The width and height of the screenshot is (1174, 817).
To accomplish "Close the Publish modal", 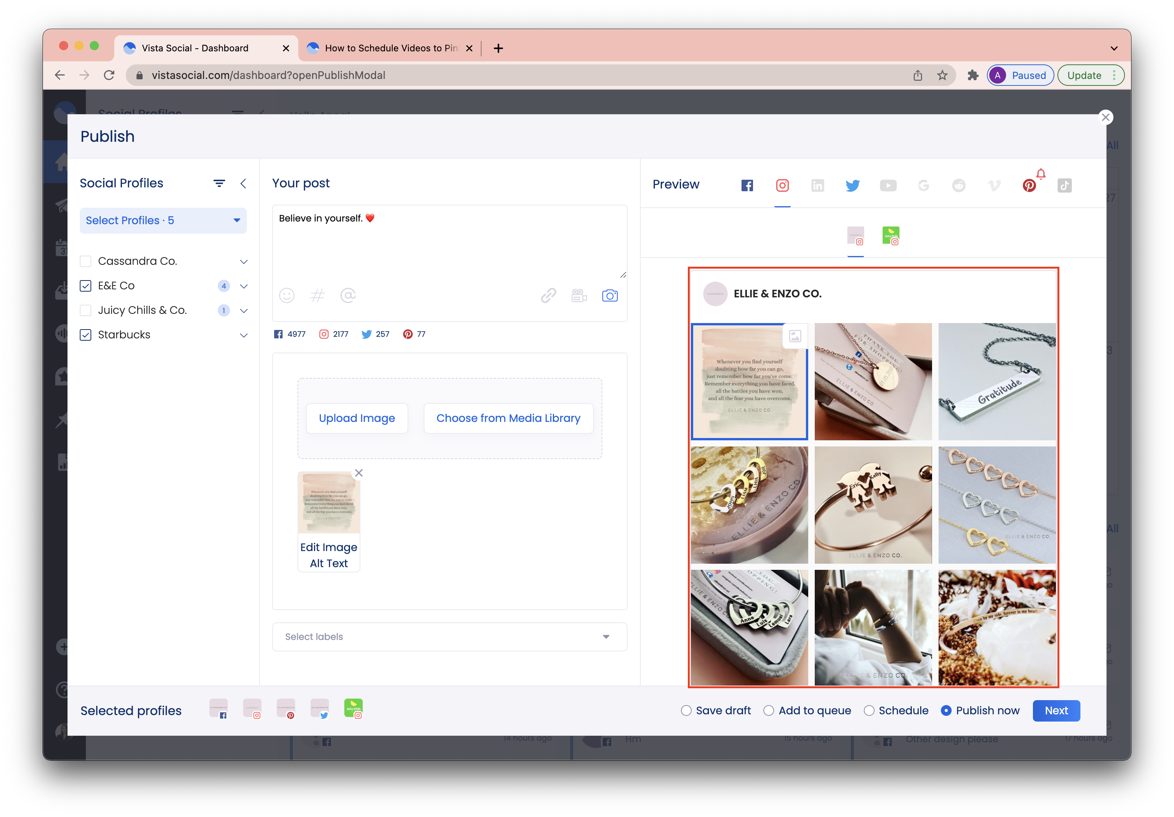I will (1105, 118).
